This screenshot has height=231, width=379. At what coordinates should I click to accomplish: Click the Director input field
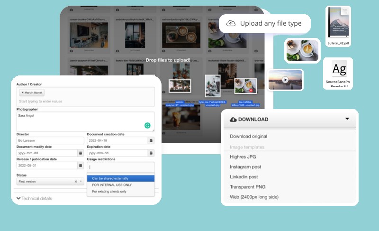click(50, 140)
